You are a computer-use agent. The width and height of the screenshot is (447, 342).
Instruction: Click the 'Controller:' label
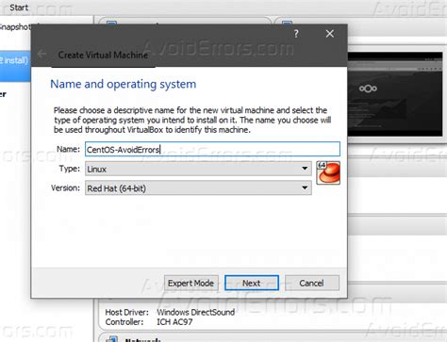pos(124,322)
